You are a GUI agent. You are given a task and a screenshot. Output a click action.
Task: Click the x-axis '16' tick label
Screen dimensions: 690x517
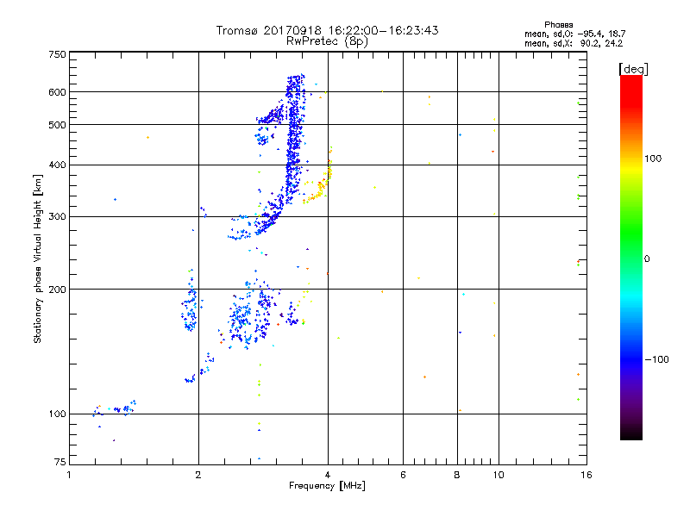click(586, 475)
